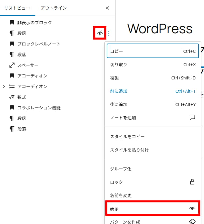Viewport: 204px width, 224px height.
Task: Click the diamond pattern icon beside パターンを作成
Action: pos(192,222)
